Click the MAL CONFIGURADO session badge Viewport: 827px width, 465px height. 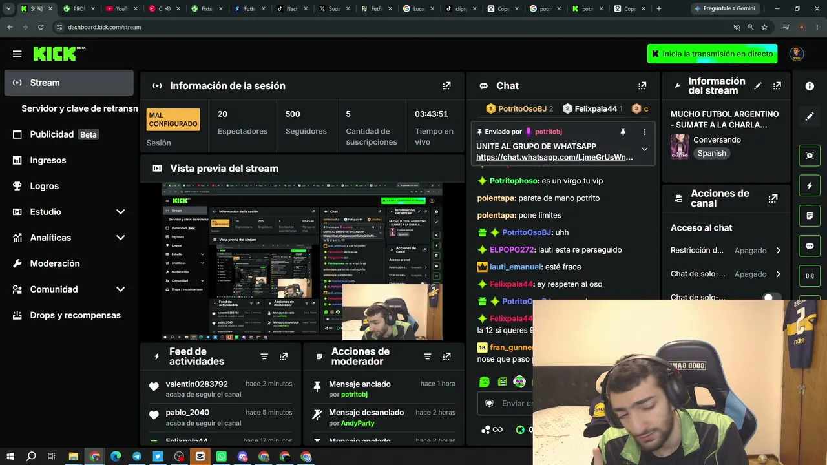(173, 119)
